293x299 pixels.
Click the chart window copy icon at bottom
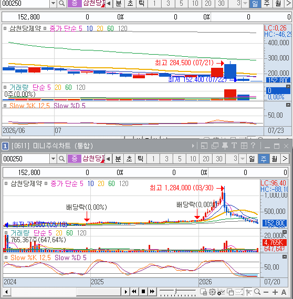click(x=230, y=292)
